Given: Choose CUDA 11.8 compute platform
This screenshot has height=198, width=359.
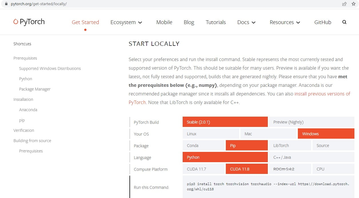Looking at the screenshot, I should pyautogui.click(x=247, y=169).
